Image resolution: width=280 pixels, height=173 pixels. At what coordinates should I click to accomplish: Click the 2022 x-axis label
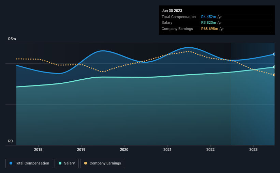210,150
